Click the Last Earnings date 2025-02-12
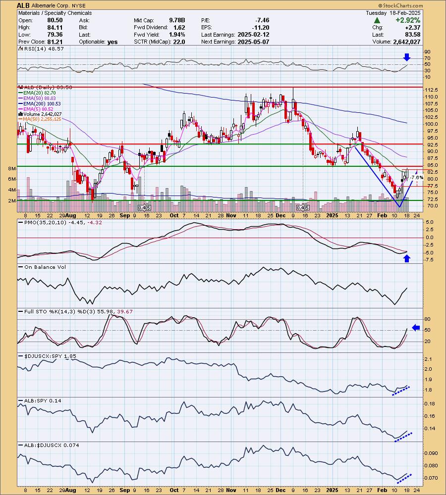The height and width of the screenshot is (495, 446). (x=253, y=35)
